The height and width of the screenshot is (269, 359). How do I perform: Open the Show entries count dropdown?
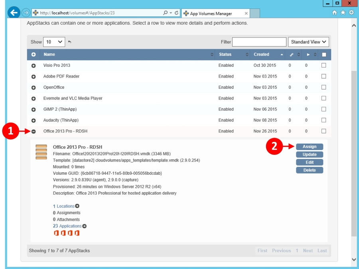54,42
